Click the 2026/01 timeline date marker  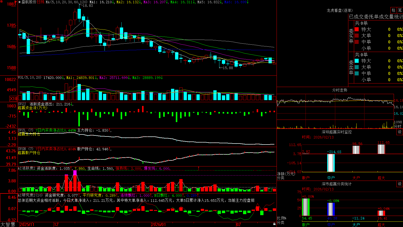tap(159, 224)
